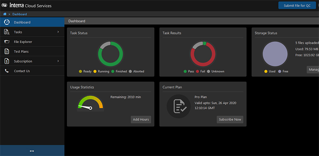Click the Test Plans document icon
The height and width of the screenshot is (156, 319).
pos(7,51)
